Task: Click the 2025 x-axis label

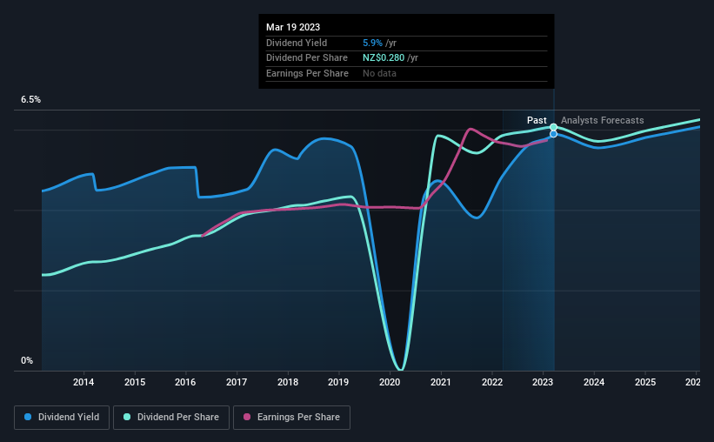Action: (645, 382)
